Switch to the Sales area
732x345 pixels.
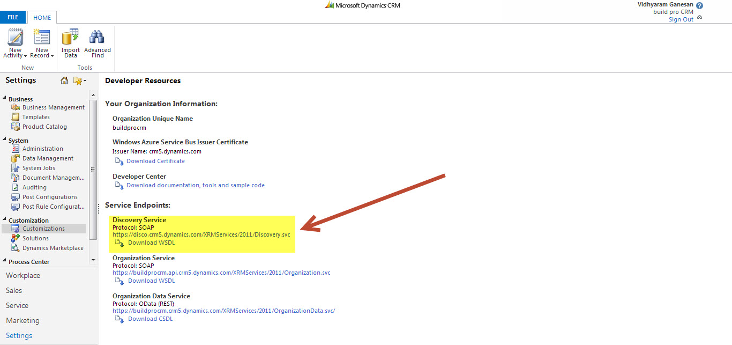pyautogui.click(x=14, y=290)
